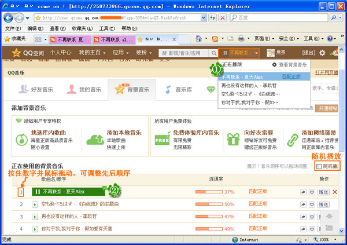Pause the 不再联系 - 夏天Alex song row

click(38, 192)
